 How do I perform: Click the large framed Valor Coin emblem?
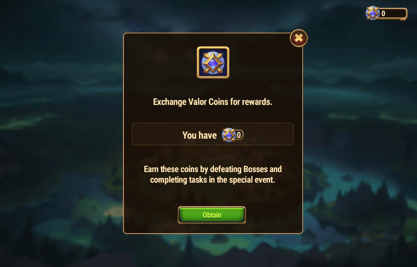213,62
